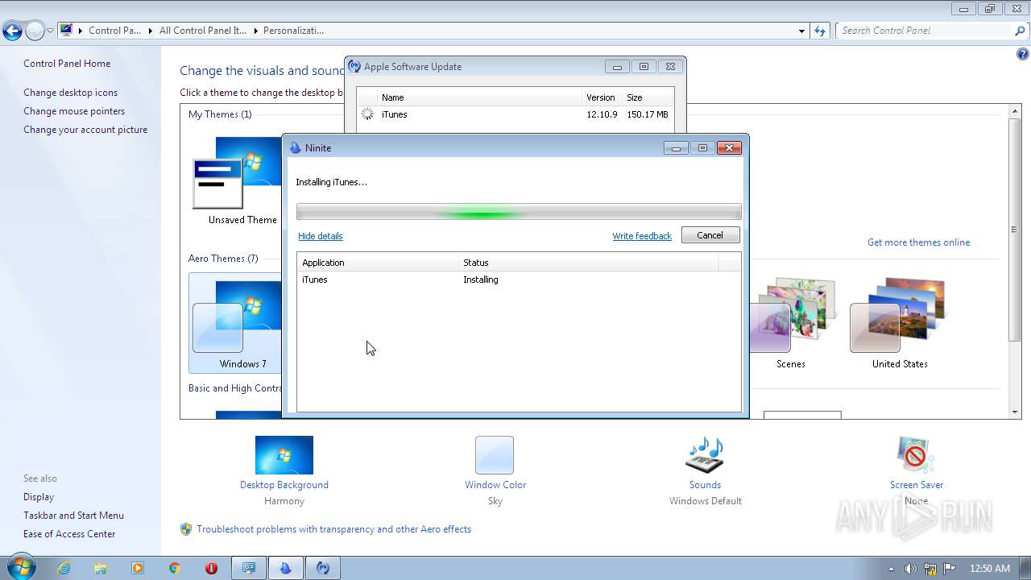Click the network tray icon

click(930, 569)
